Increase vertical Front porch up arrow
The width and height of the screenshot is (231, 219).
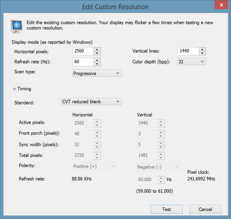(x=161, y=132)
